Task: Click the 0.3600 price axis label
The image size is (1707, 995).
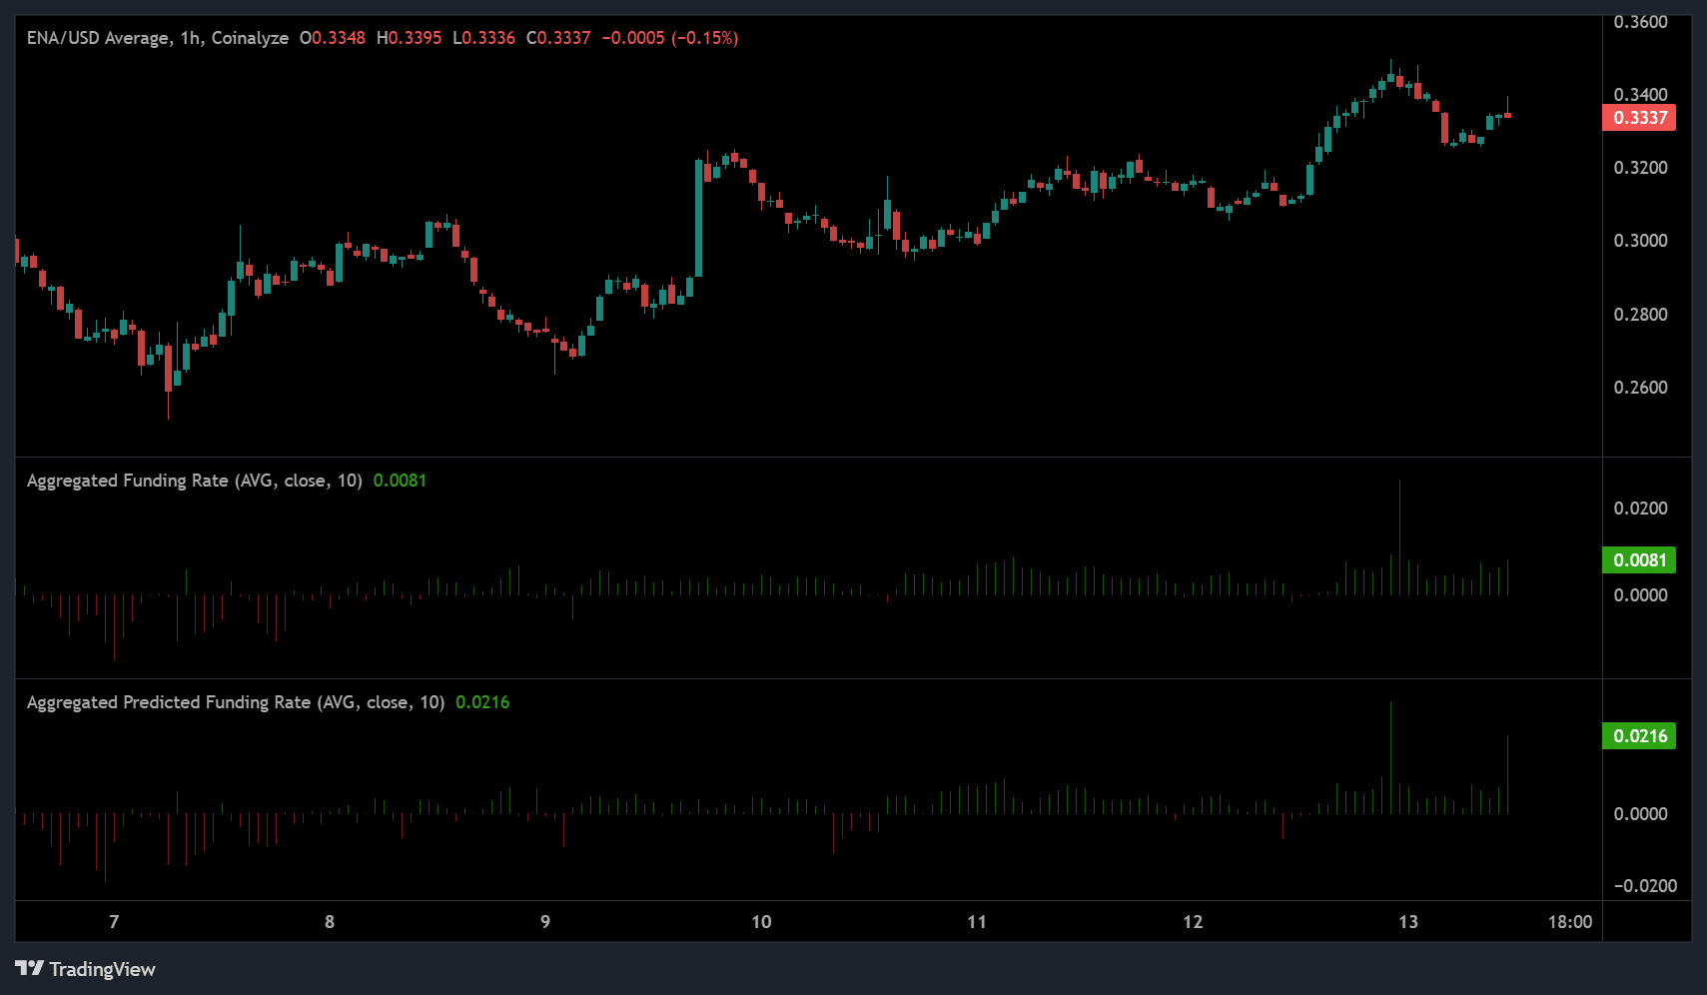Action: 1640,22
